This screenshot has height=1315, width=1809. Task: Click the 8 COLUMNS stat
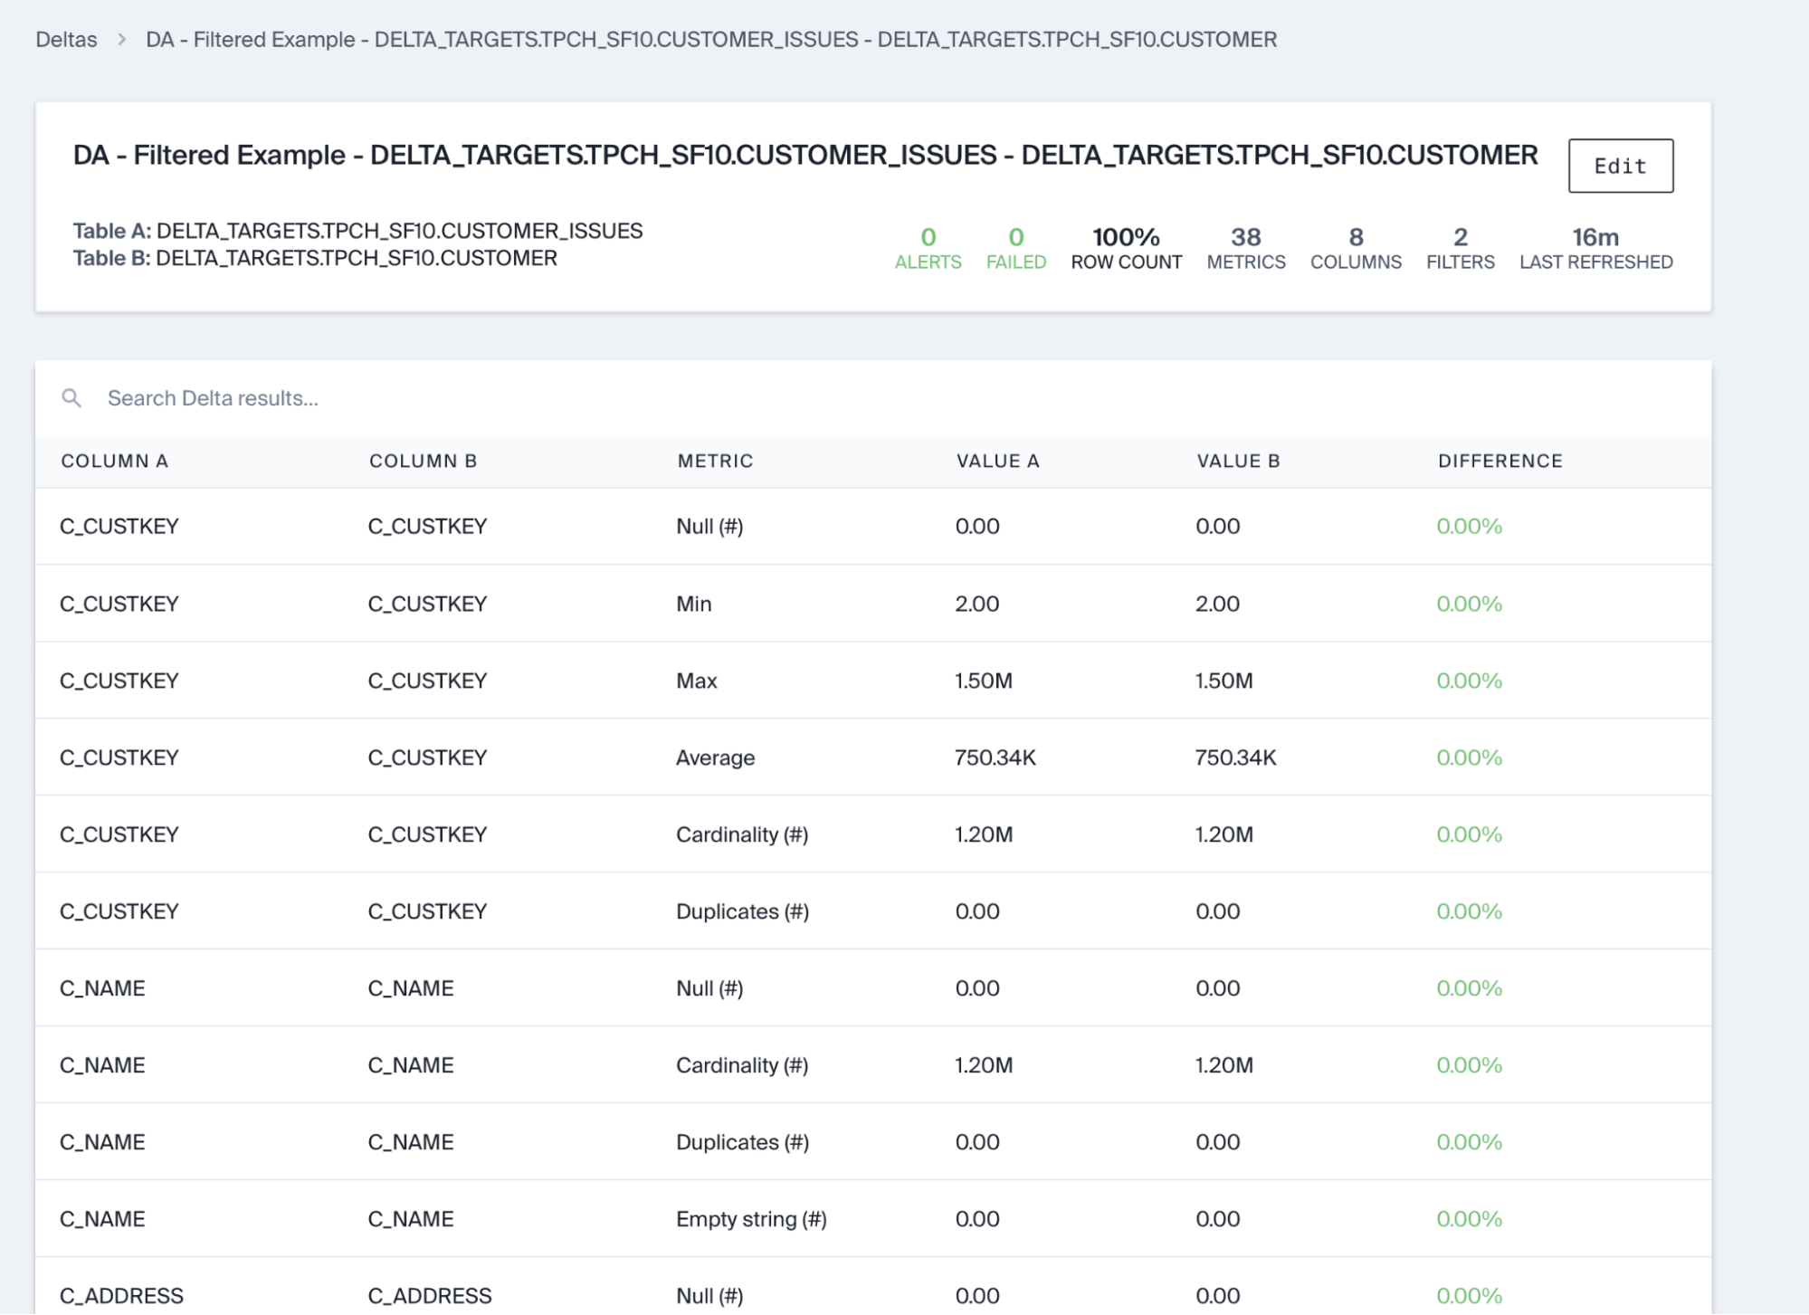(x=1355, y=248)
